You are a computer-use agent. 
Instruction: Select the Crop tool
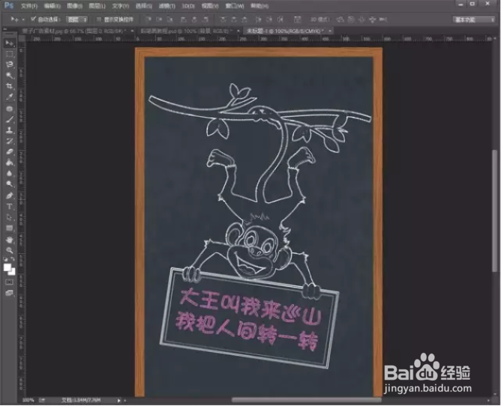click(x=9, y=86)
